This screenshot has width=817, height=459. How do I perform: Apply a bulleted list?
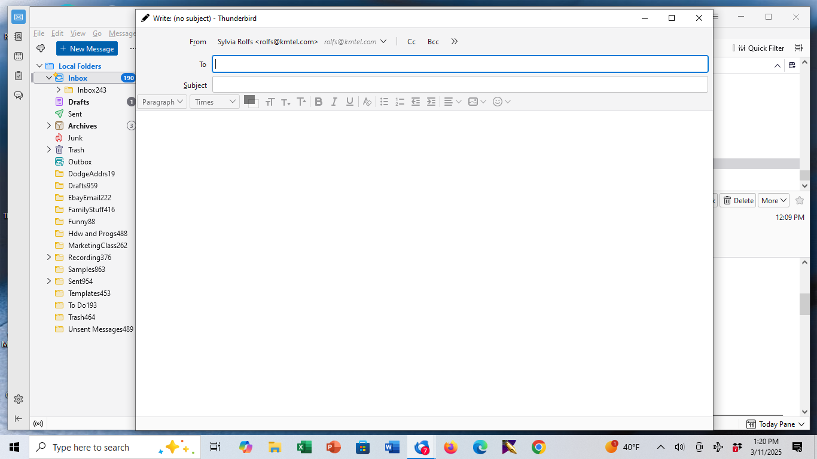click(385, 102)
